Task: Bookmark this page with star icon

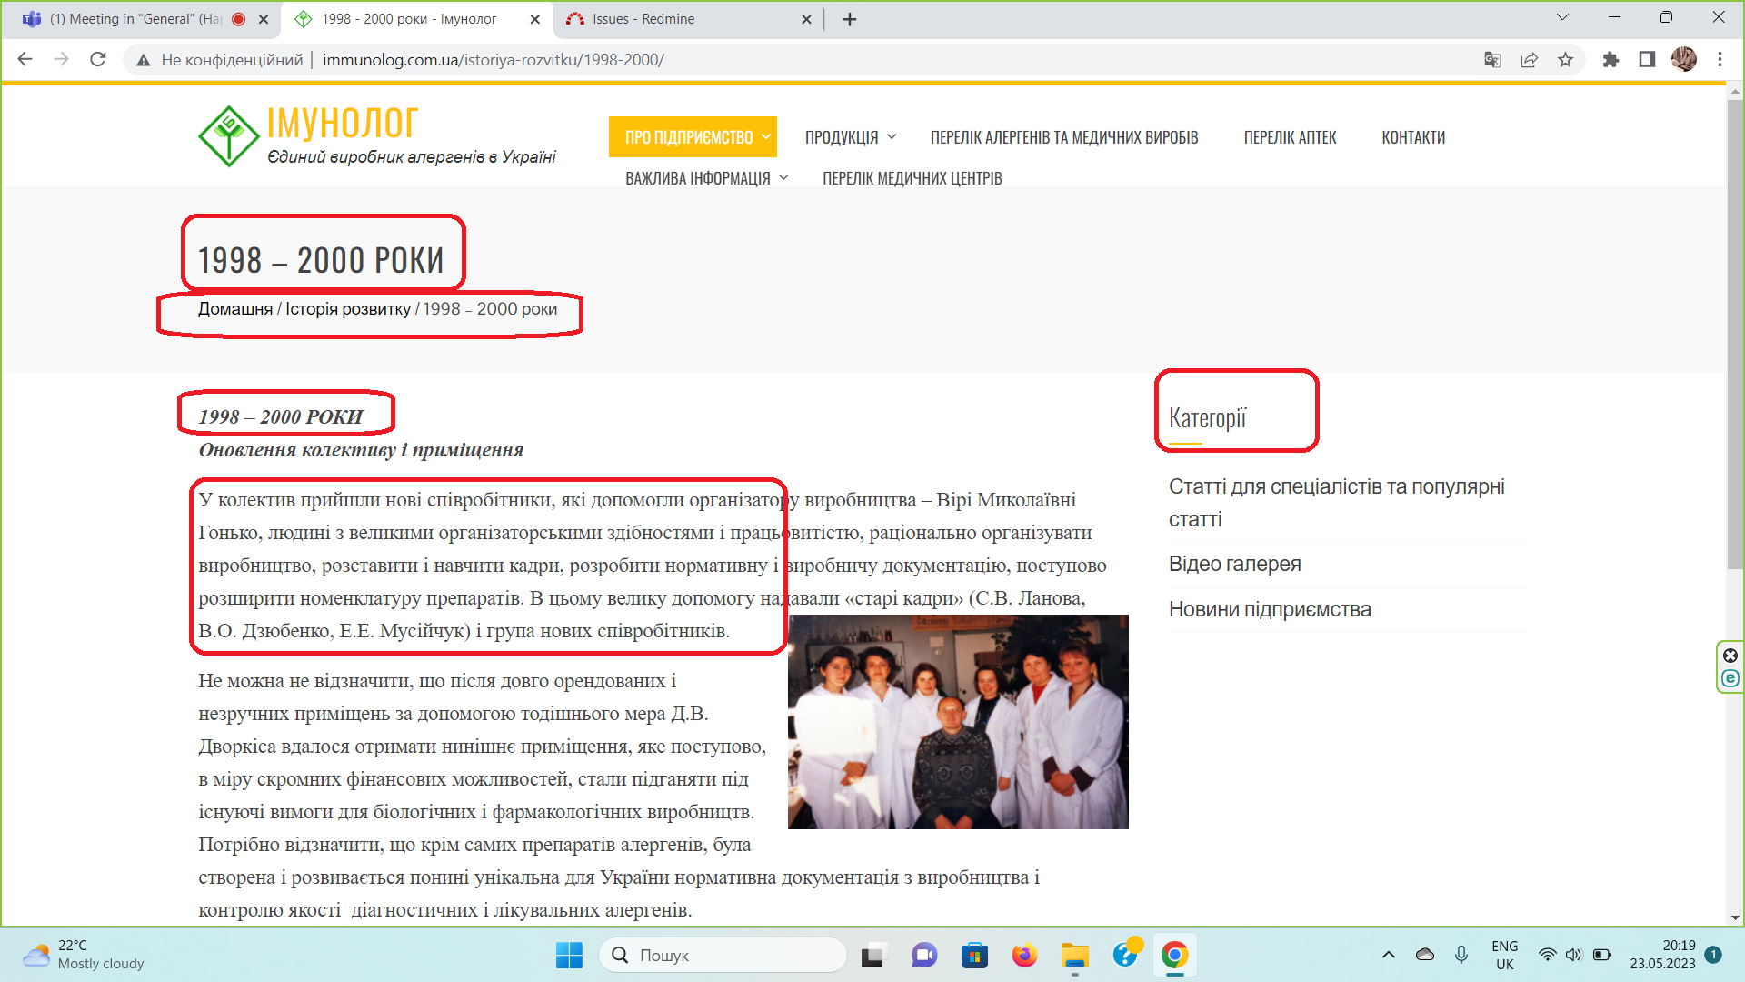Action: 1565,60
